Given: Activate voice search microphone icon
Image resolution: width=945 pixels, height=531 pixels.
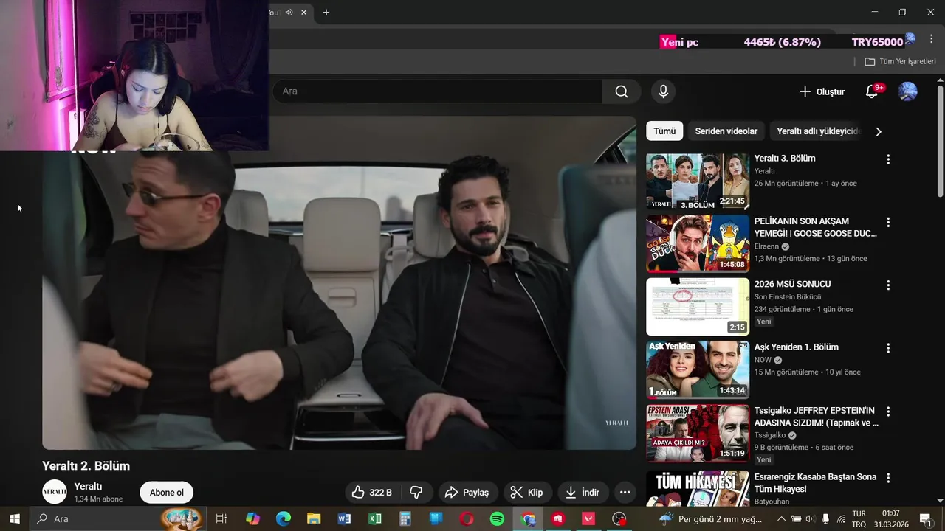Looking at the screenshot, I should (663, 91).
